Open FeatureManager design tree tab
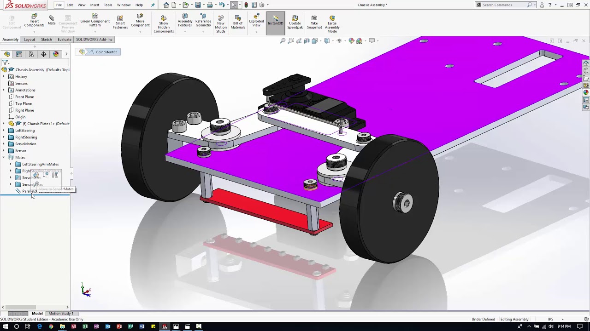The height and width of the screenshot is (331, 590). (x=7, y=54)
